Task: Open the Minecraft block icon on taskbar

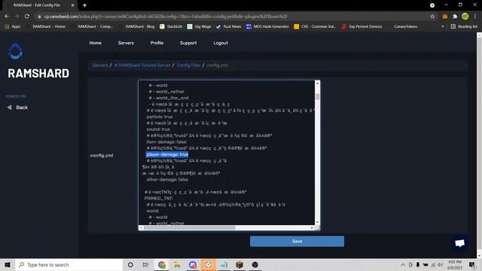Action: 239,264
